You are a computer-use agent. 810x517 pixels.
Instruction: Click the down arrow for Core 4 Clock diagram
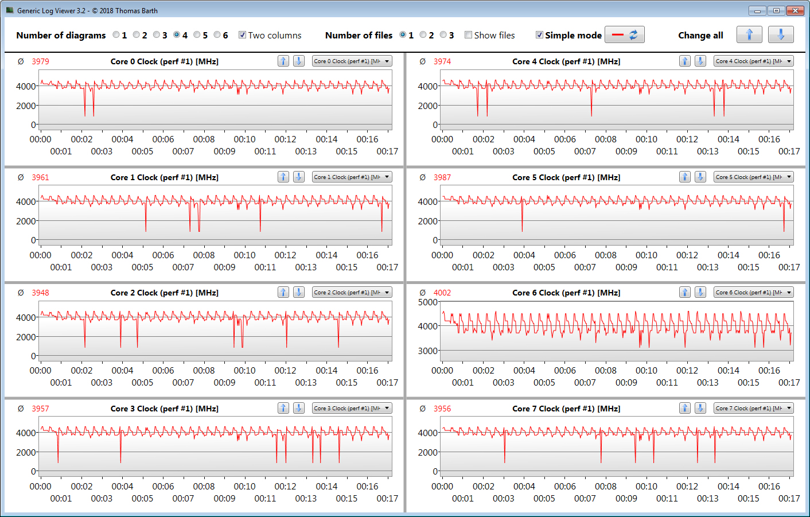[x=700, y=61]
